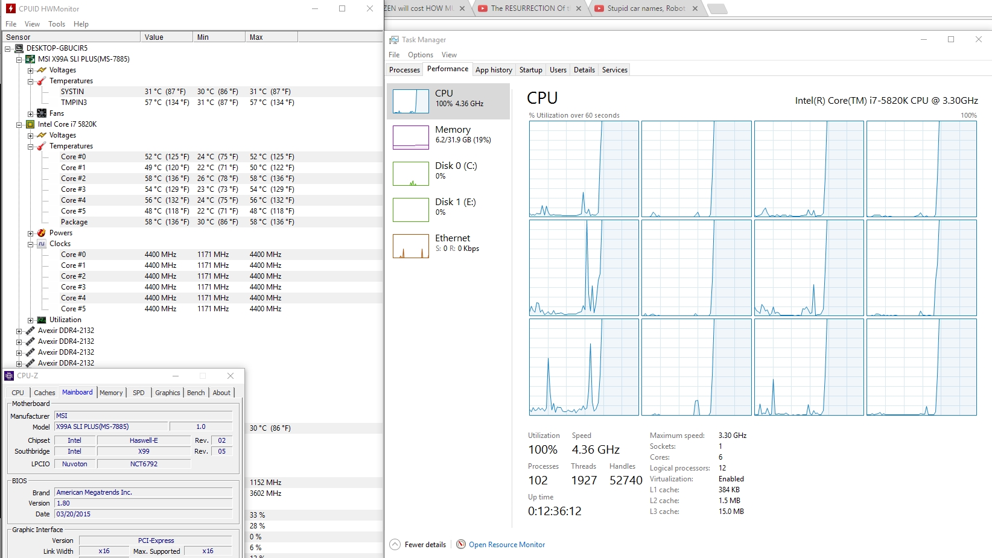Image resolution: width=992 pixels, height=558 pixels.
Task: Close the Stupid car names browser tab
Action: click(x=695, y=8)
